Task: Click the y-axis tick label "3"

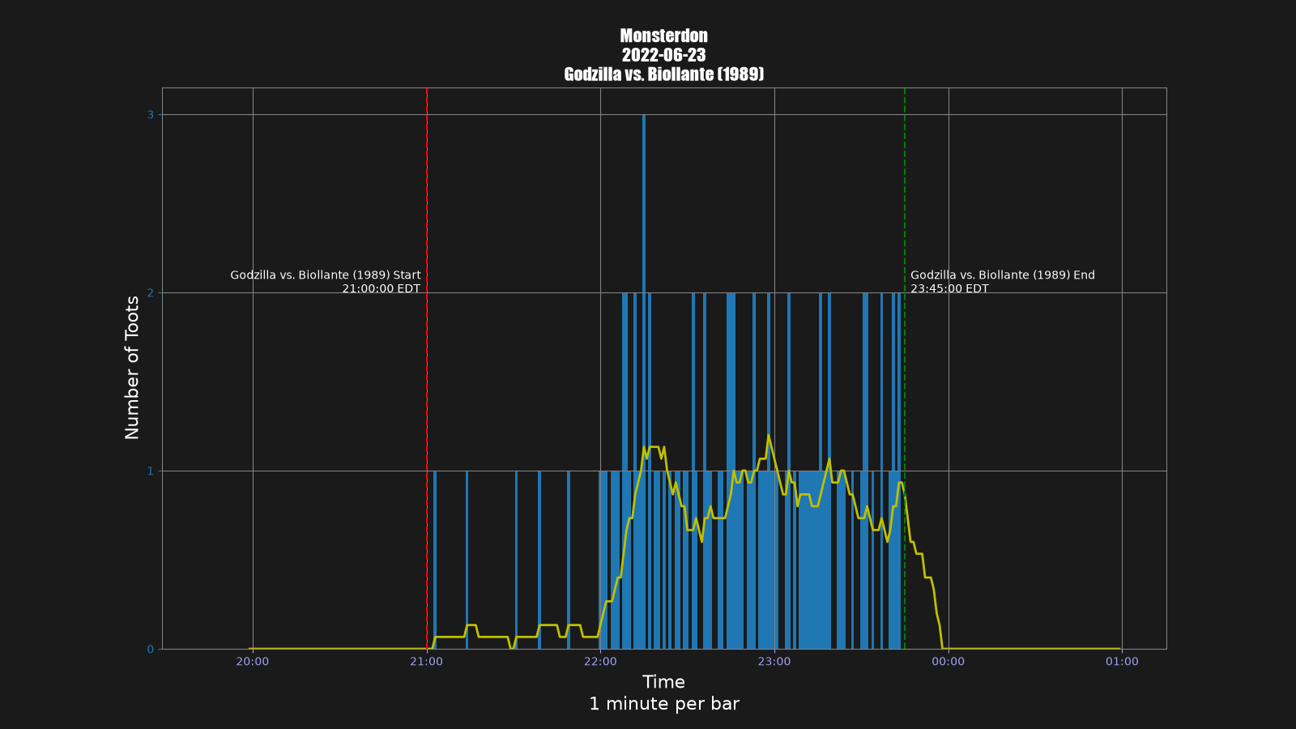Action: 150,115
